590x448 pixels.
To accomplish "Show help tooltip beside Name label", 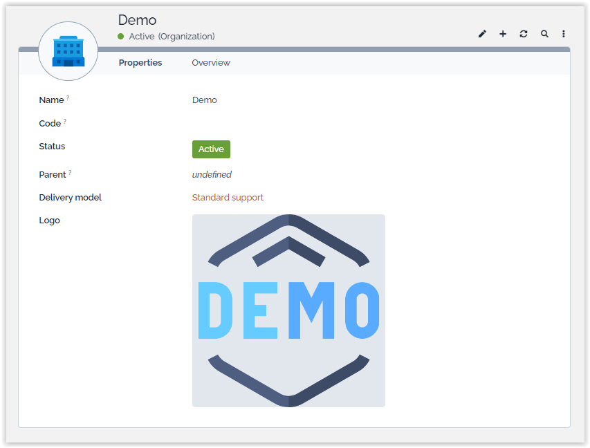I will tap(68, 98).
